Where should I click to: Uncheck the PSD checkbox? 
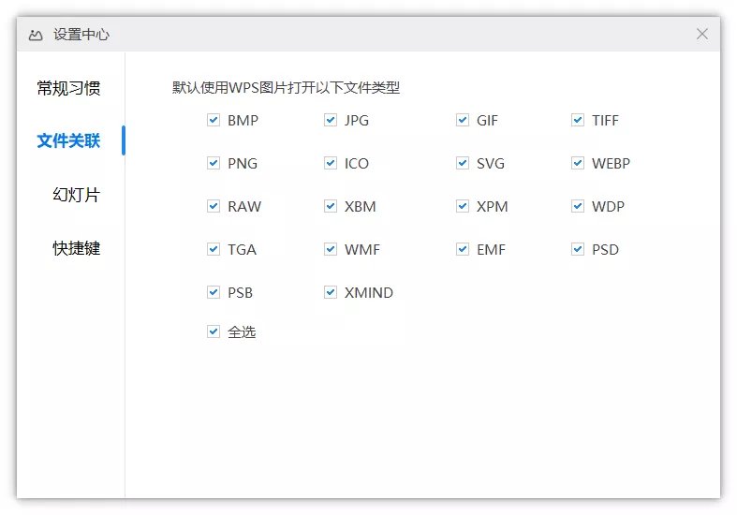click(x=578, y=249)
